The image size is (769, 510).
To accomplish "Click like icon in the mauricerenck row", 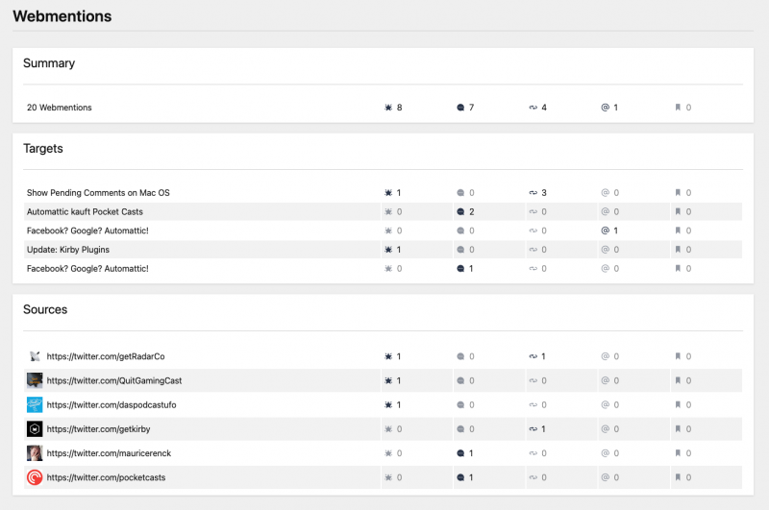I will point(388,453).
